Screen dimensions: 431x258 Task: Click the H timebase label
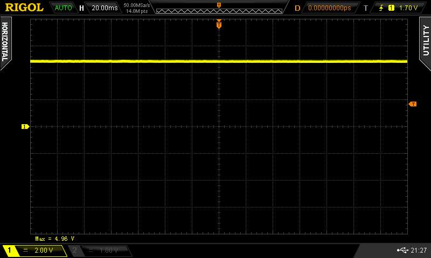81,8
